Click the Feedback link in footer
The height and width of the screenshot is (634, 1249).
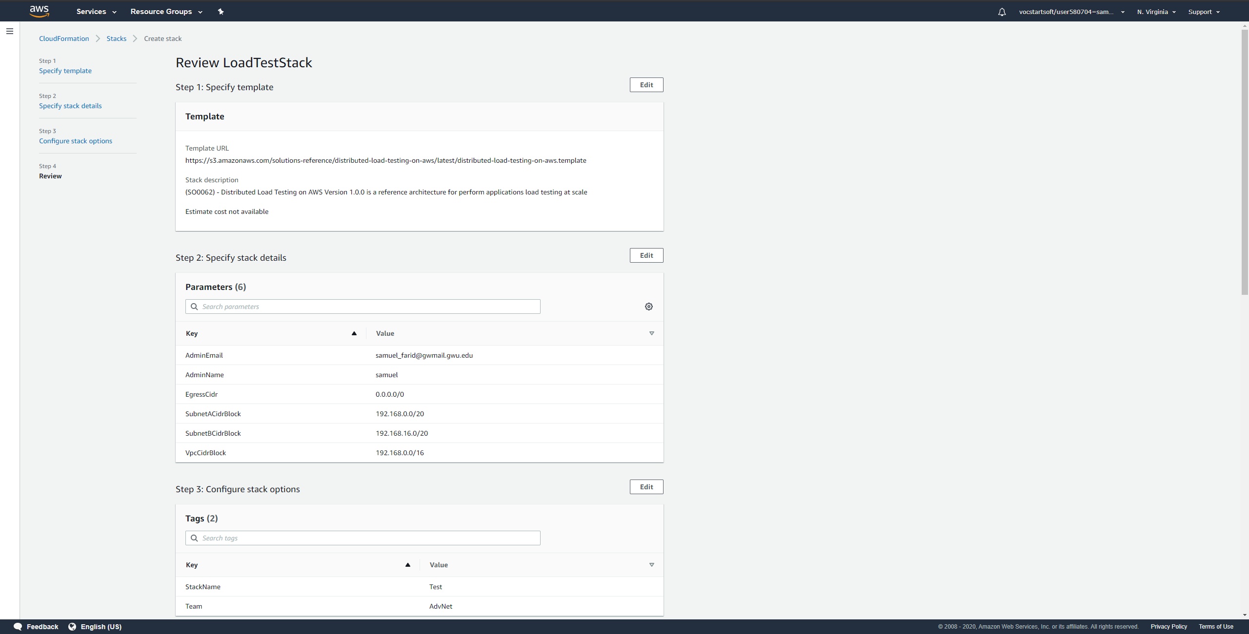pos(42,627)
